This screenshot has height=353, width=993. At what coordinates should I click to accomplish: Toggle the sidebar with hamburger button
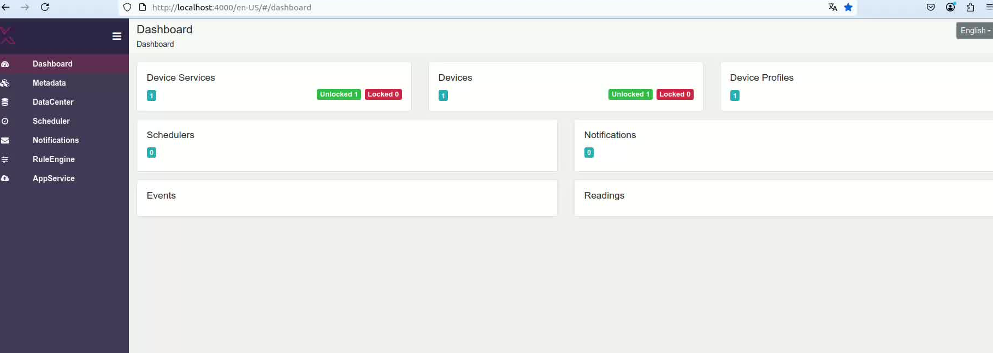pos(117,36)
